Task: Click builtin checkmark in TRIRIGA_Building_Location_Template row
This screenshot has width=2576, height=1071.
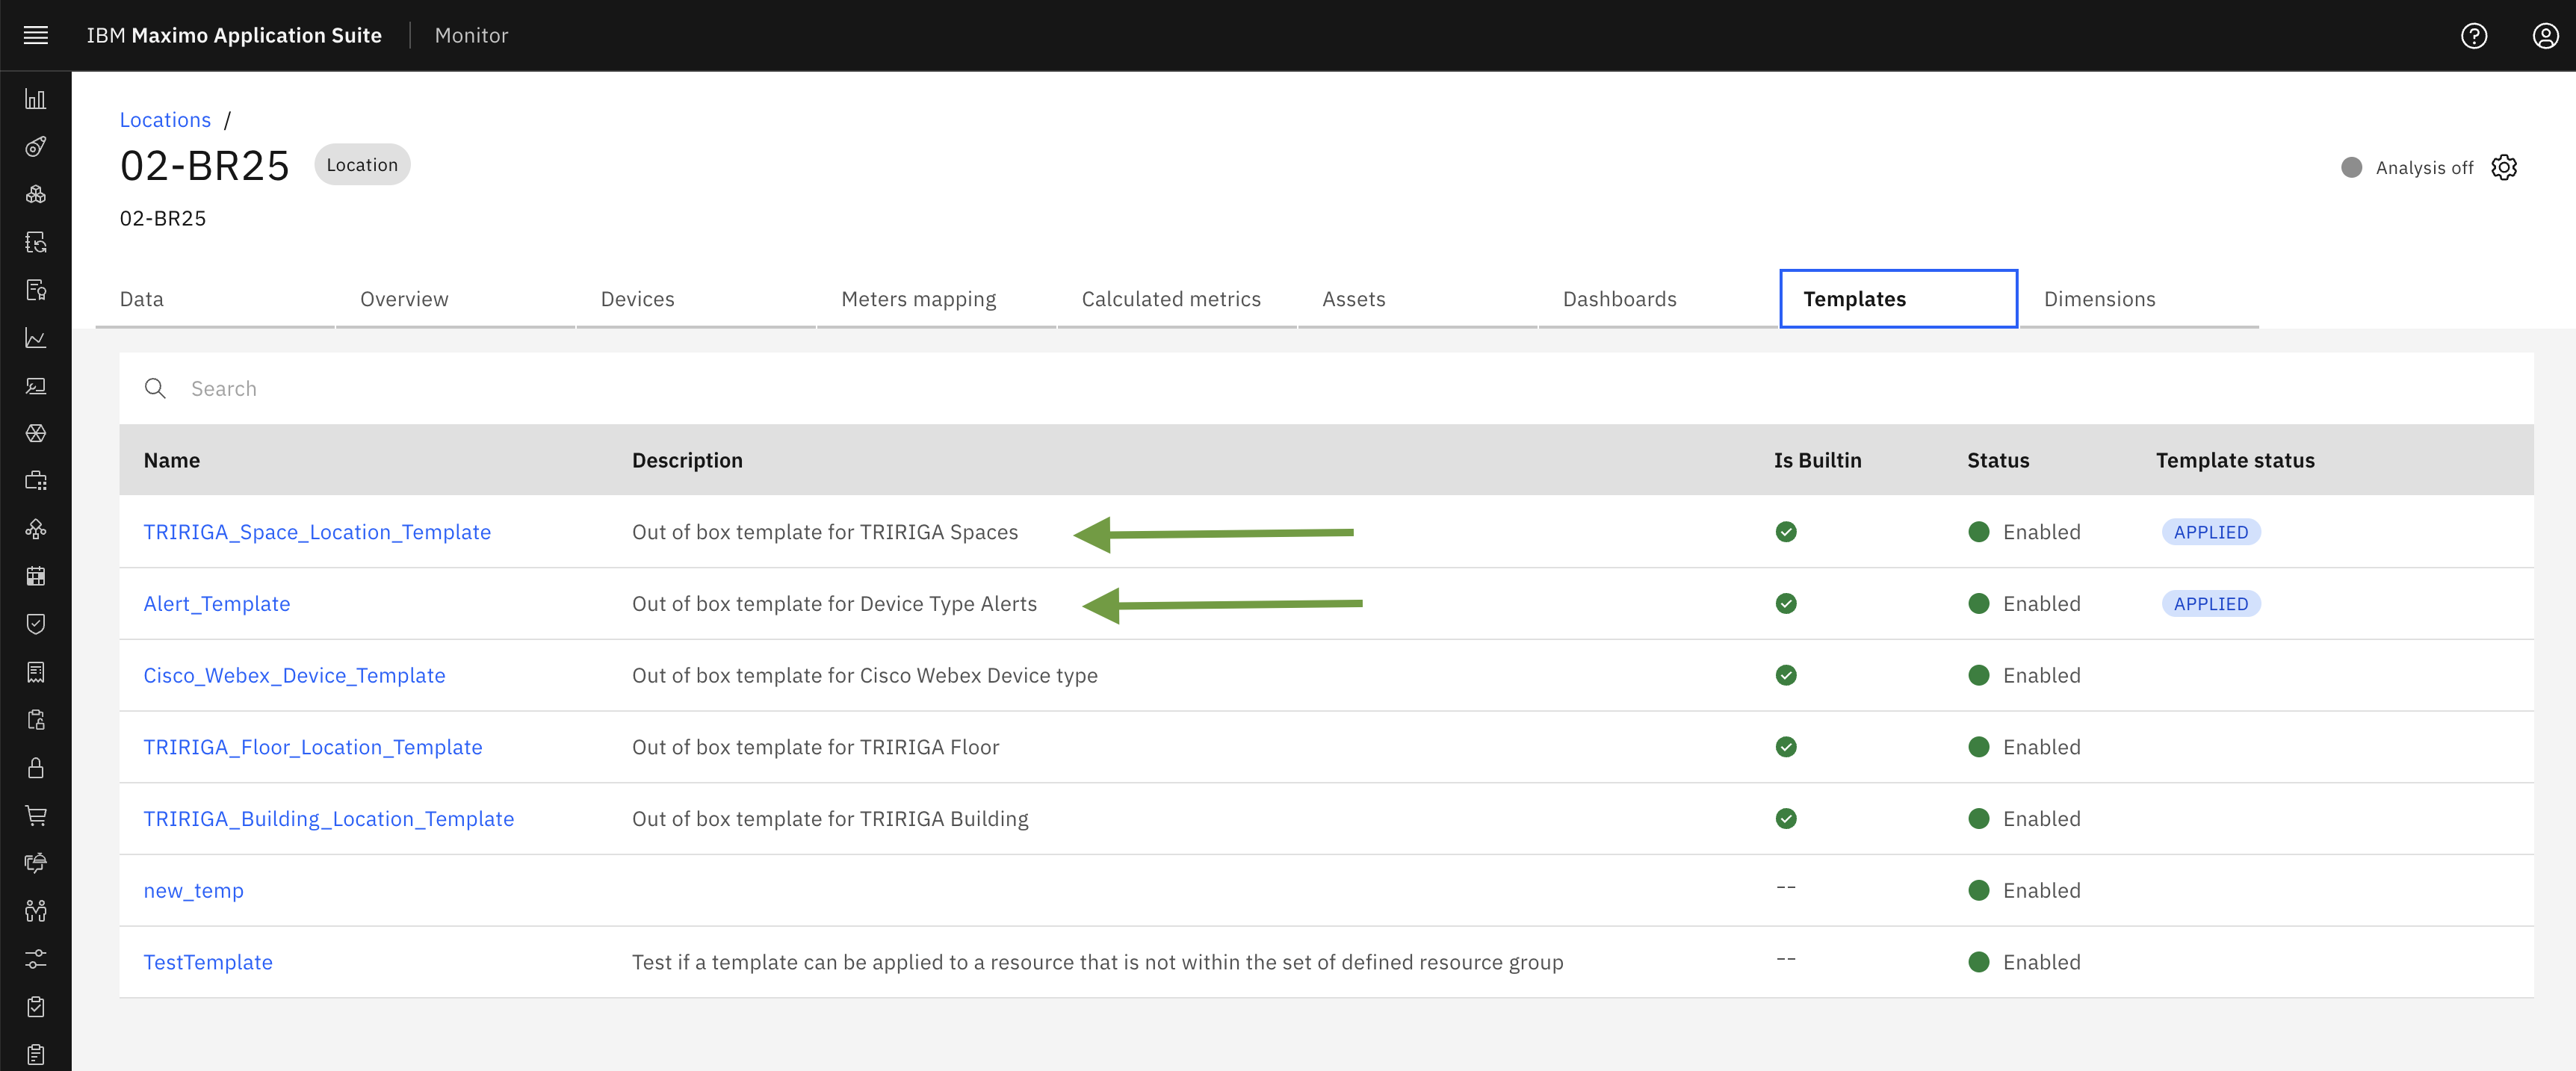Action: click(1786, 819)
